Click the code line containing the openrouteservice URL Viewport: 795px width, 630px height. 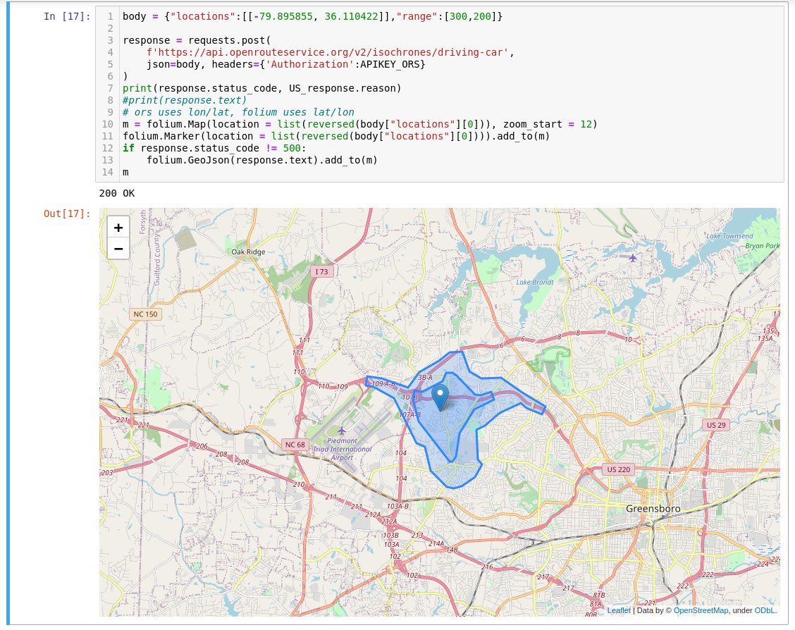pos(296,51)
